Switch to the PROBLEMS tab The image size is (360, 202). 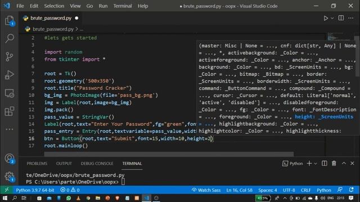point(37,163)
